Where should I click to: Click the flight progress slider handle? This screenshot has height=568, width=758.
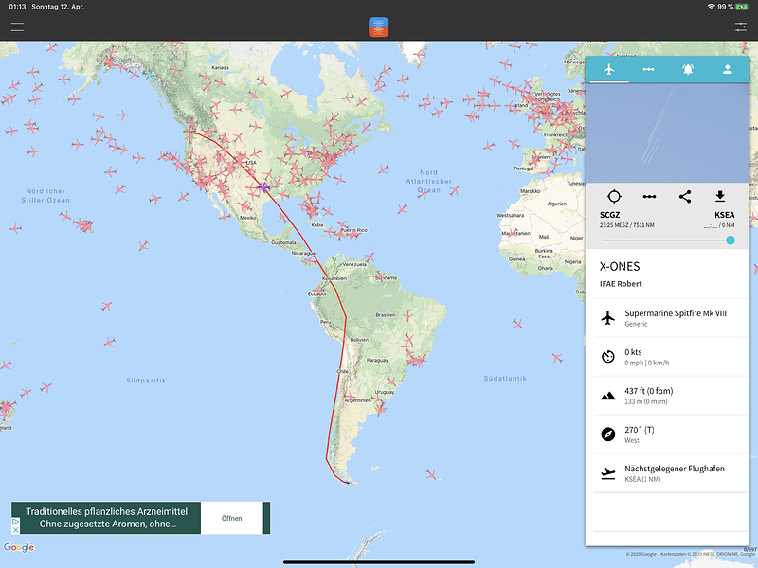click(x=731, y=240)
